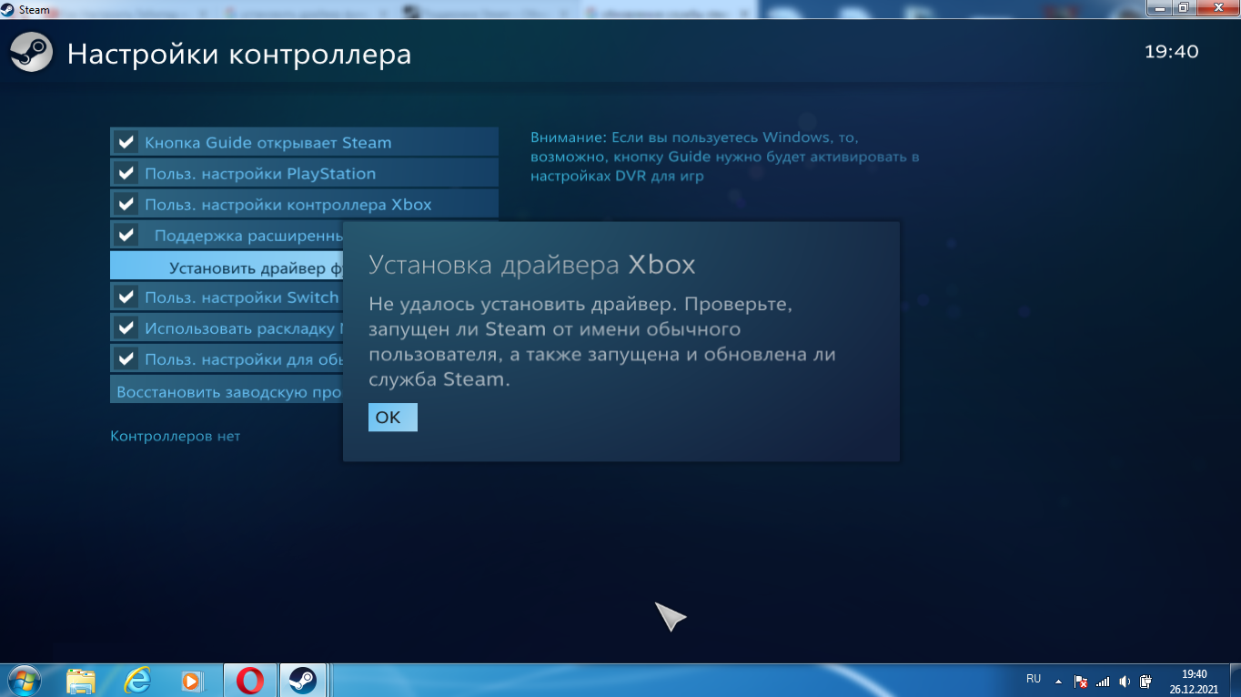Click the Steam logo beside Настройки контроллера
The image size is (1241, 697).
coord(32,54)
